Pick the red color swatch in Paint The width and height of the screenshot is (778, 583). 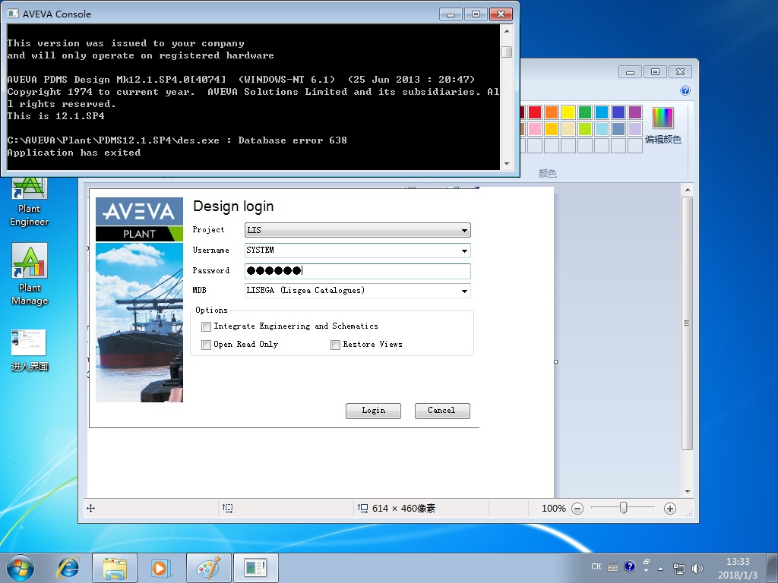pyautogui.click(x=534, y=112)
